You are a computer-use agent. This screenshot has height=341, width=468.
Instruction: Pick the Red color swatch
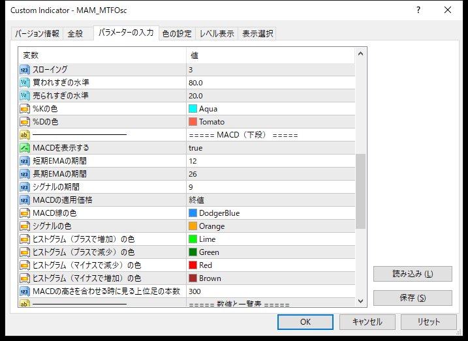[193, 265]
